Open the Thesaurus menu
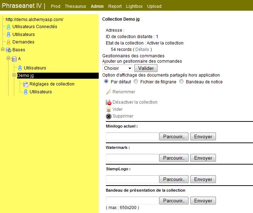Viewport: 253px width, 213px height. tap(75, 6)
